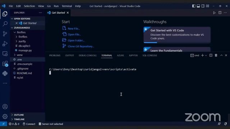Switch to the Problems tab
The image size is (230, 129).
pyautogui.click(x=55, y=56)
